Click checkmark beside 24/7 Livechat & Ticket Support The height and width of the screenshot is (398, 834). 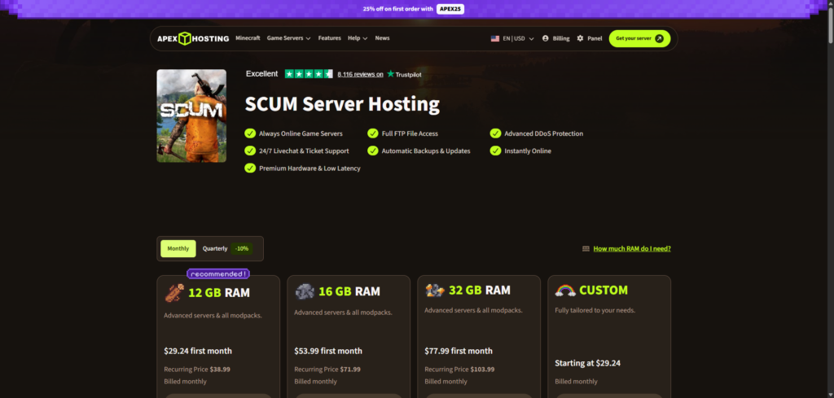249,151
